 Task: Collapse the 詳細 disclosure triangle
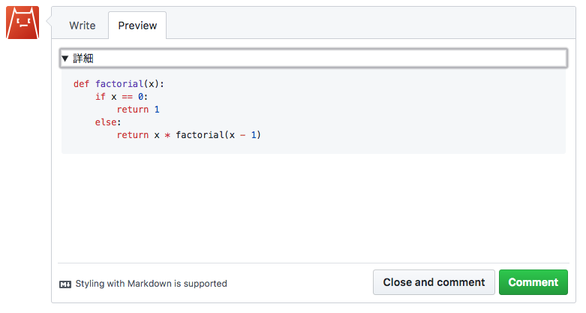point(65,59)
